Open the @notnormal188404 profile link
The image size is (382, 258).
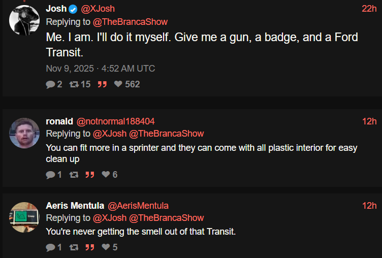(x=115, y=121)
